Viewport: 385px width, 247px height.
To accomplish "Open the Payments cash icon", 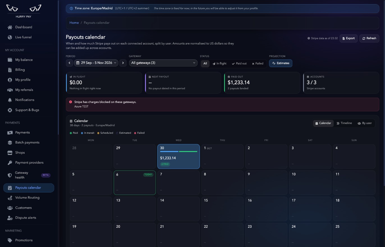I will click(x=10, y=133).
